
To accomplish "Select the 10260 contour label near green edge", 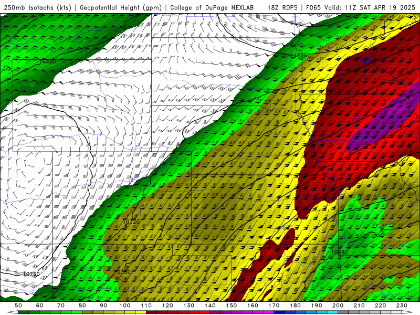I will click(302, 56).
